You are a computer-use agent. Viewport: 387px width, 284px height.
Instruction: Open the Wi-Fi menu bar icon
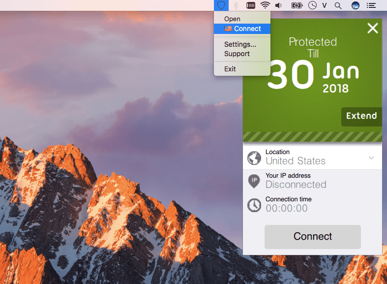point(265,5)
